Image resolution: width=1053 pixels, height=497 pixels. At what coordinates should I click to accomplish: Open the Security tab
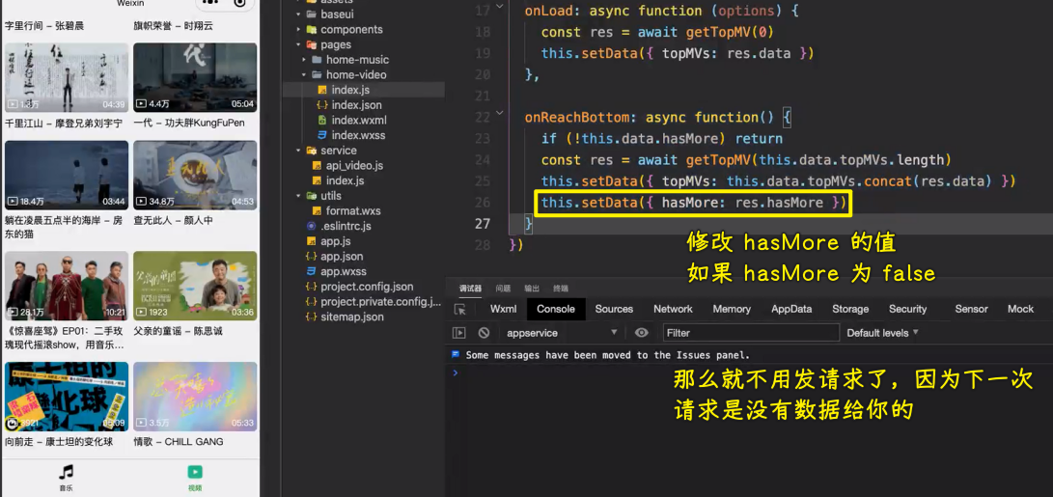click(908, 309)
